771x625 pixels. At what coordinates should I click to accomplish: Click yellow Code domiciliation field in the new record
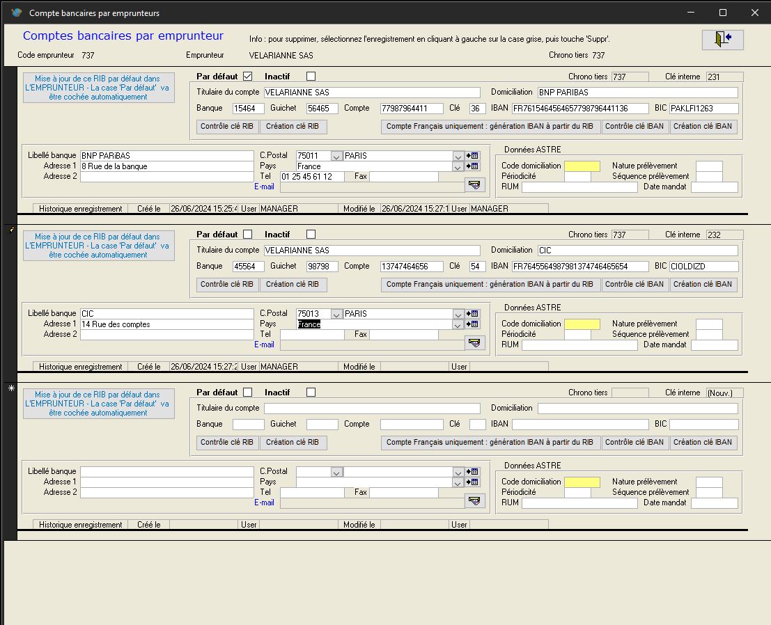pyautogui.click(x=582, y=482)
